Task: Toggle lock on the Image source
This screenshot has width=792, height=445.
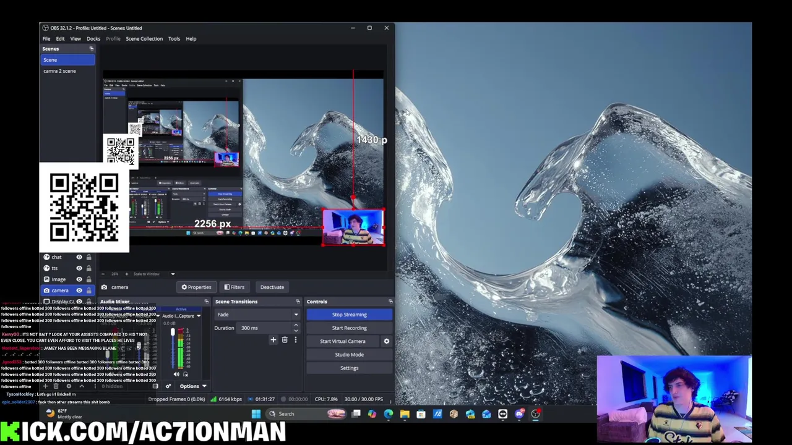Action: click(88, 279)
